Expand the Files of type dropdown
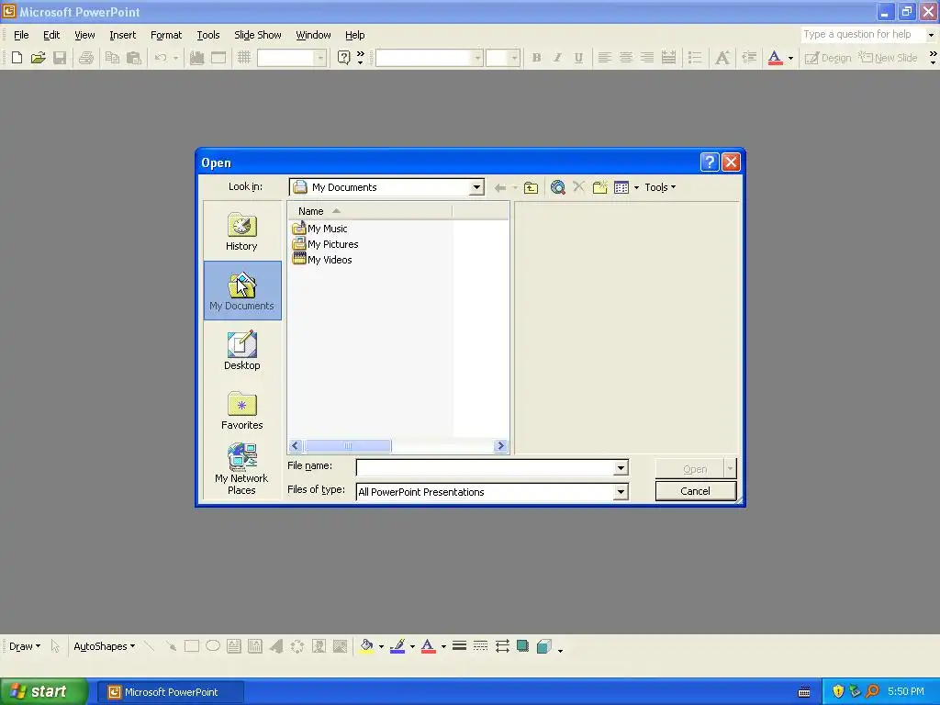Screen dimensions: 940x705 pos(621,492)
